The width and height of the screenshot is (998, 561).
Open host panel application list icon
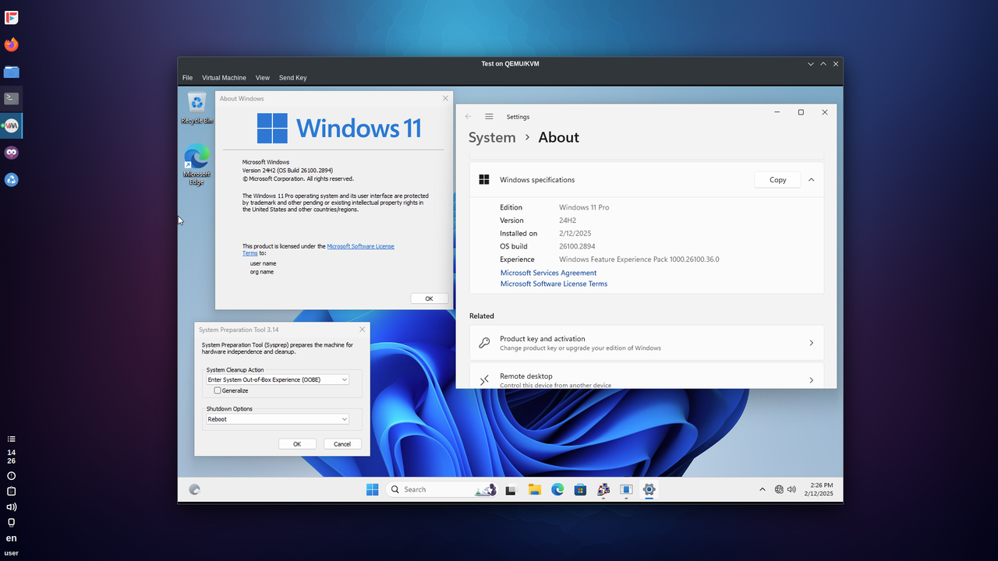pos(11,439)
